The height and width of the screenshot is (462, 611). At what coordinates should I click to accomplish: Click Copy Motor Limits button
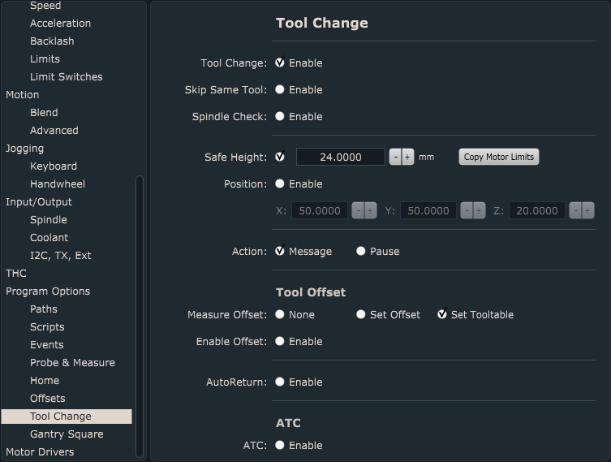(498, 157)
